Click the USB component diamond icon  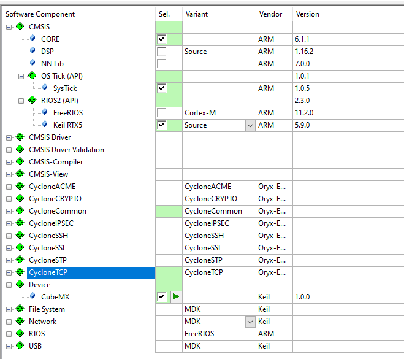coord(20,346)
